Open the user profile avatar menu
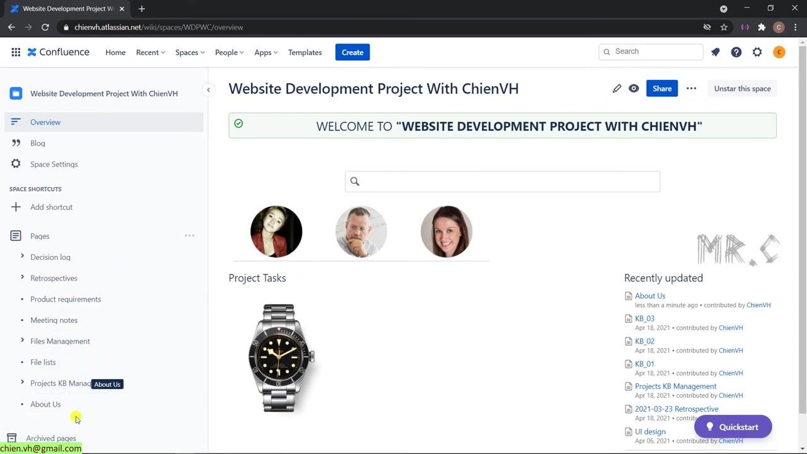The image size is (807, 454). tap(779, 52)
